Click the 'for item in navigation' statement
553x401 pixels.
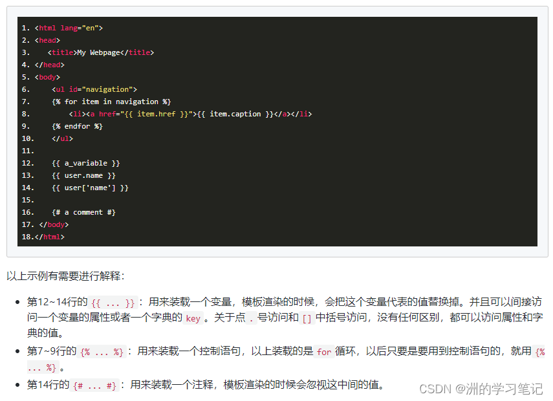click(x=111, y=102)
